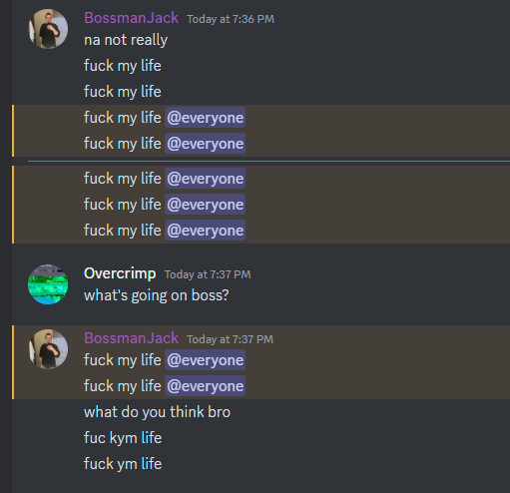Viewport: 510px width, 493px height.
Task: Click BossmanJack username beside the 7:36 PM timestamp
Action: pyautogui.click(x=131, y=18)
